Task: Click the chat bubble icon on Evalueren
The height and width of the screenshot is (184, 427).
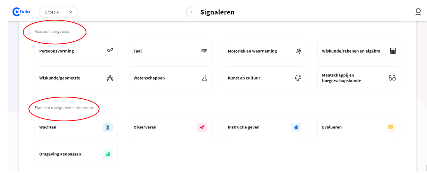Action: coord(390,127)
